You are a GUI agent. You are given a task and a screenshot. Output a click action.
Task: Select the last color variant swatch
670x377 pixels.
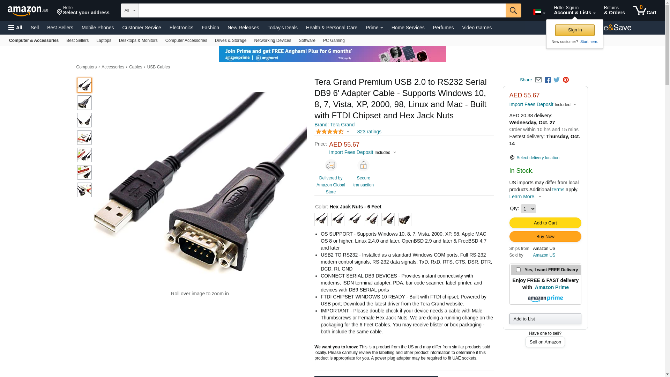(404, 220)
